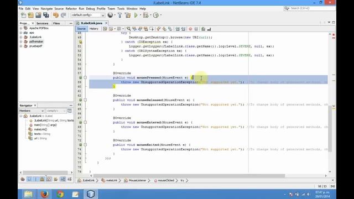Viewport: 354px width, 199px height.
Task: Click the Shift Line Left icon
Action: 178,29
